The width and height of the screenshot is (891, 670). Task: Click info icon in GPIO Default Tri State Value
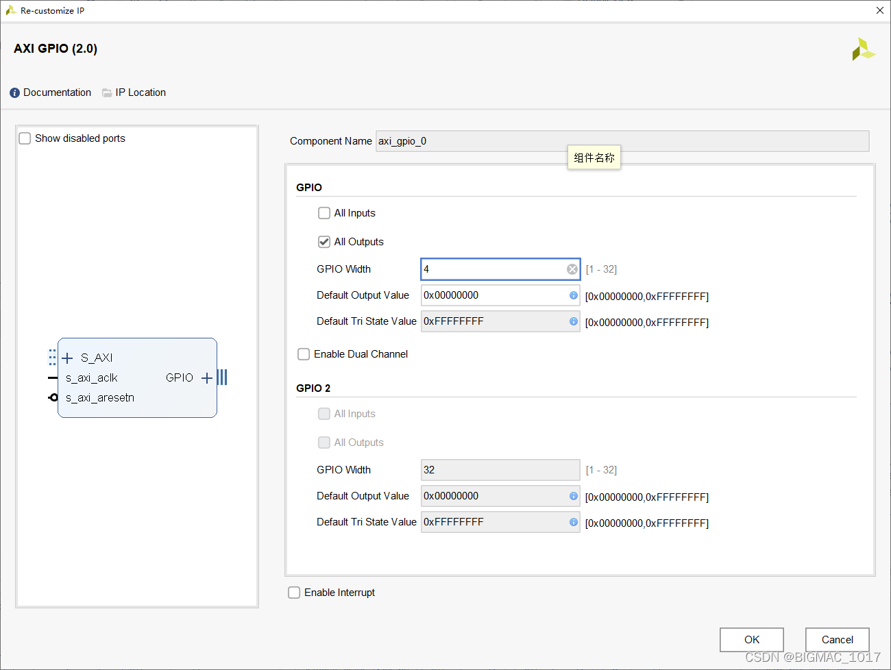click(574, 321)
